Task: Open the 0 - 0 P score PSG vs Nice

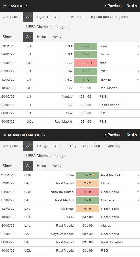Action: (86, 63)
